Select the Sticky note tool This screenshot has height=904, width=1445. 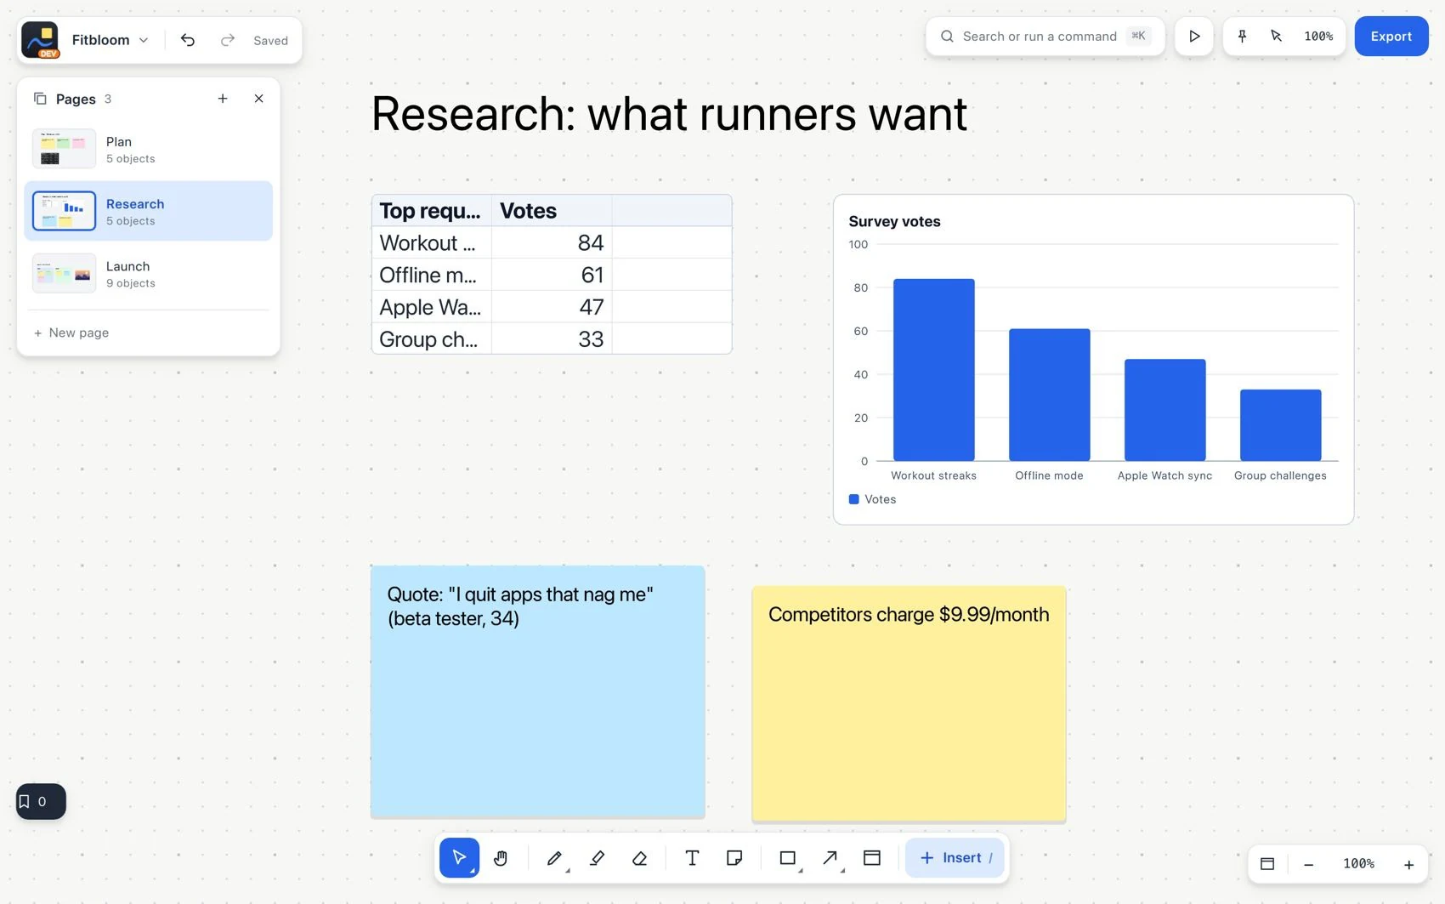point(734,857)
